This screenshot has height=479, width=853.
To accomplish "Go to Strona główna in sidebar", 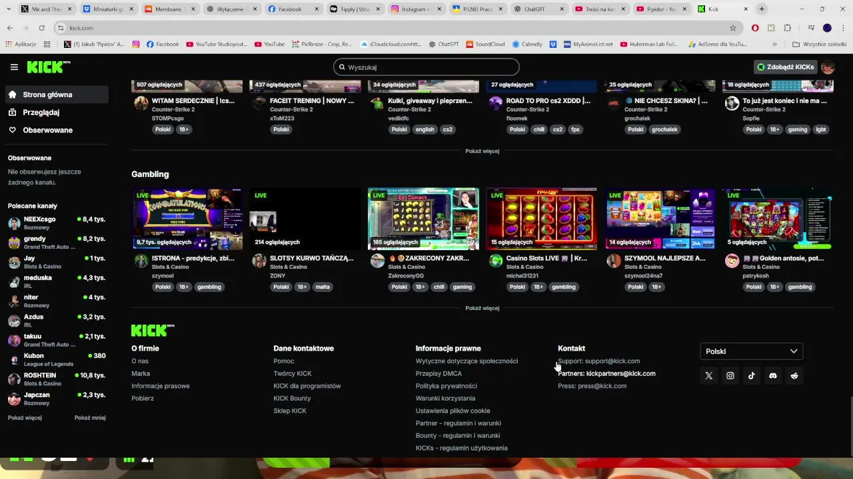I will point(57,94).
